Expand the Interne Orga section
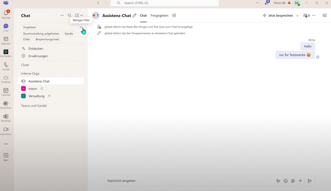Image resolution: width=331 pixels, height=191 pixels. point(30,73)
